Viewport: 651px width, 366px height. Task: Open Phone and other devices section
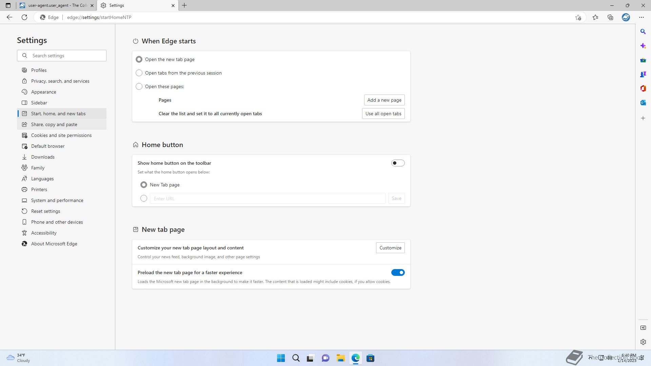(62, 222)
